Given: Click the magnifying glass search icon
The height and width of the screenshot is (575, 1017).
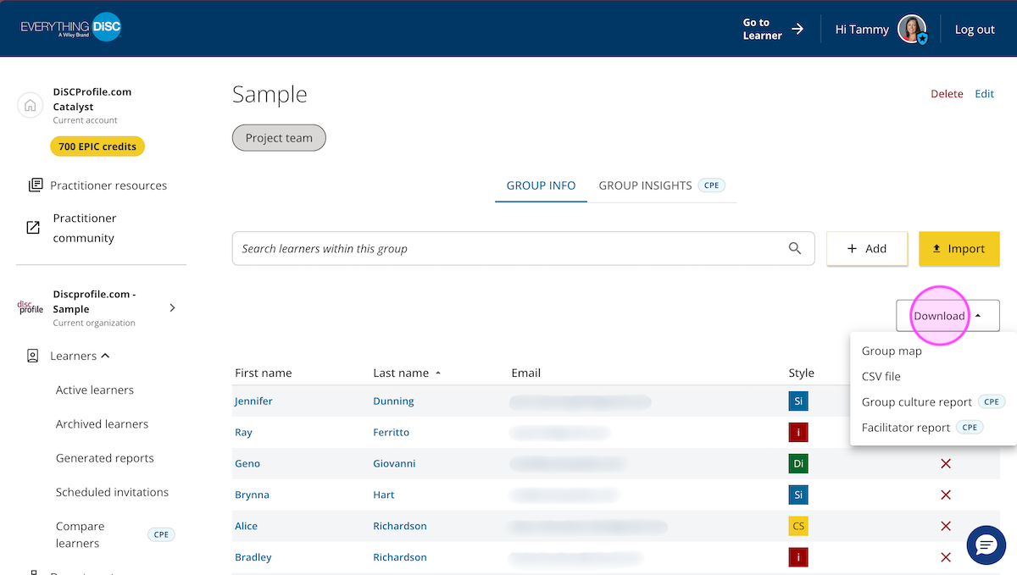Looking at the screenshot, I should click(x=795, y=248).
